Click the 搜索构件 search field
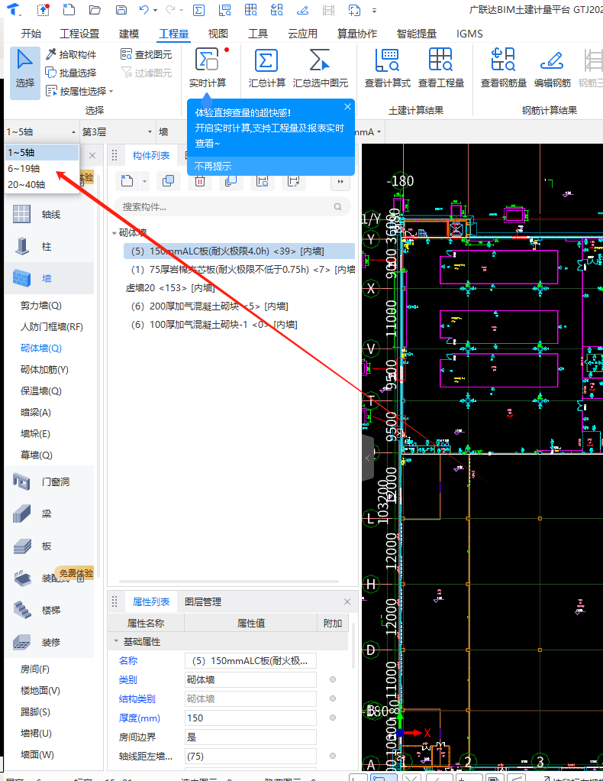 click(x=232, y=206)
